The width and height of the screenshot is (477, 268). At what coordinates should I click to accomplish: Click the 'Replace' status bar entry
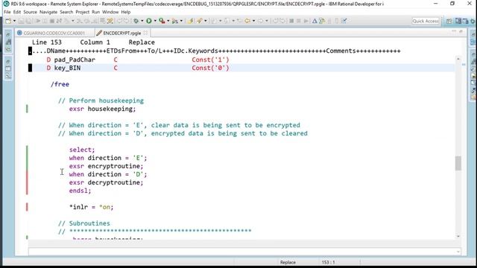click(x=288, y=262)
